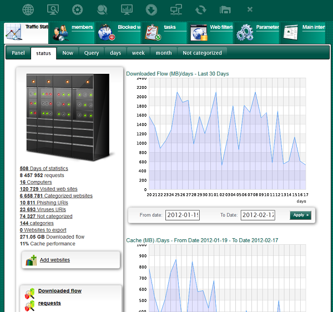Open the Not categorized tab
The height and width of the screenshot is (312, 333).
pos(202,53)
